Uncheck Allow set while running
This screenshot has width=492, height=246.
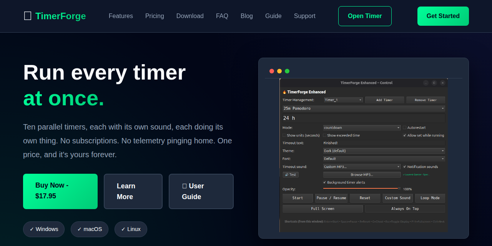(x=404, y=135)
